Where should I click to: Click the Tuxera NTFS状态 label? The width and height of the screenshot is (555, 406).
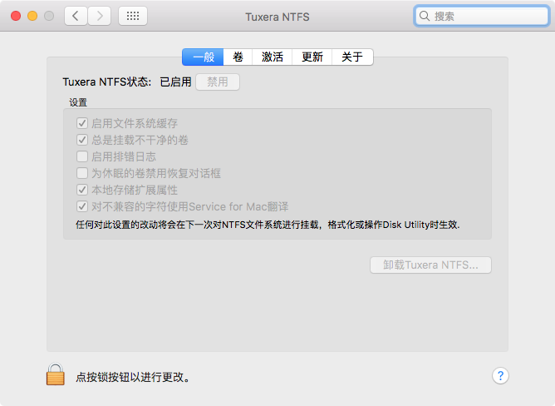click(107, 82)
